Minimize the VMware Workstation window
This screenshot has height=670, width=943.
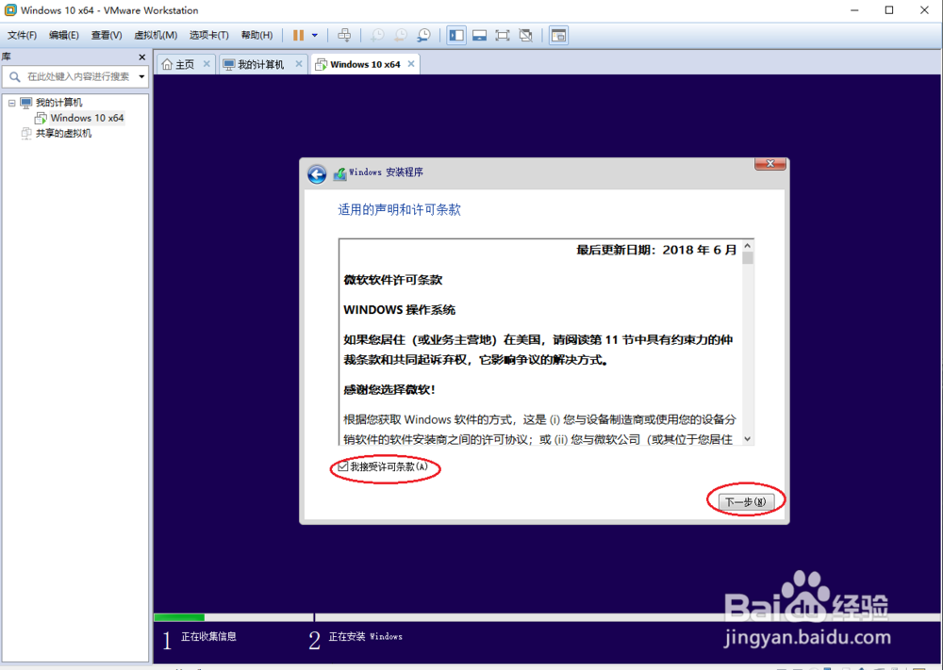pos(854,10)
